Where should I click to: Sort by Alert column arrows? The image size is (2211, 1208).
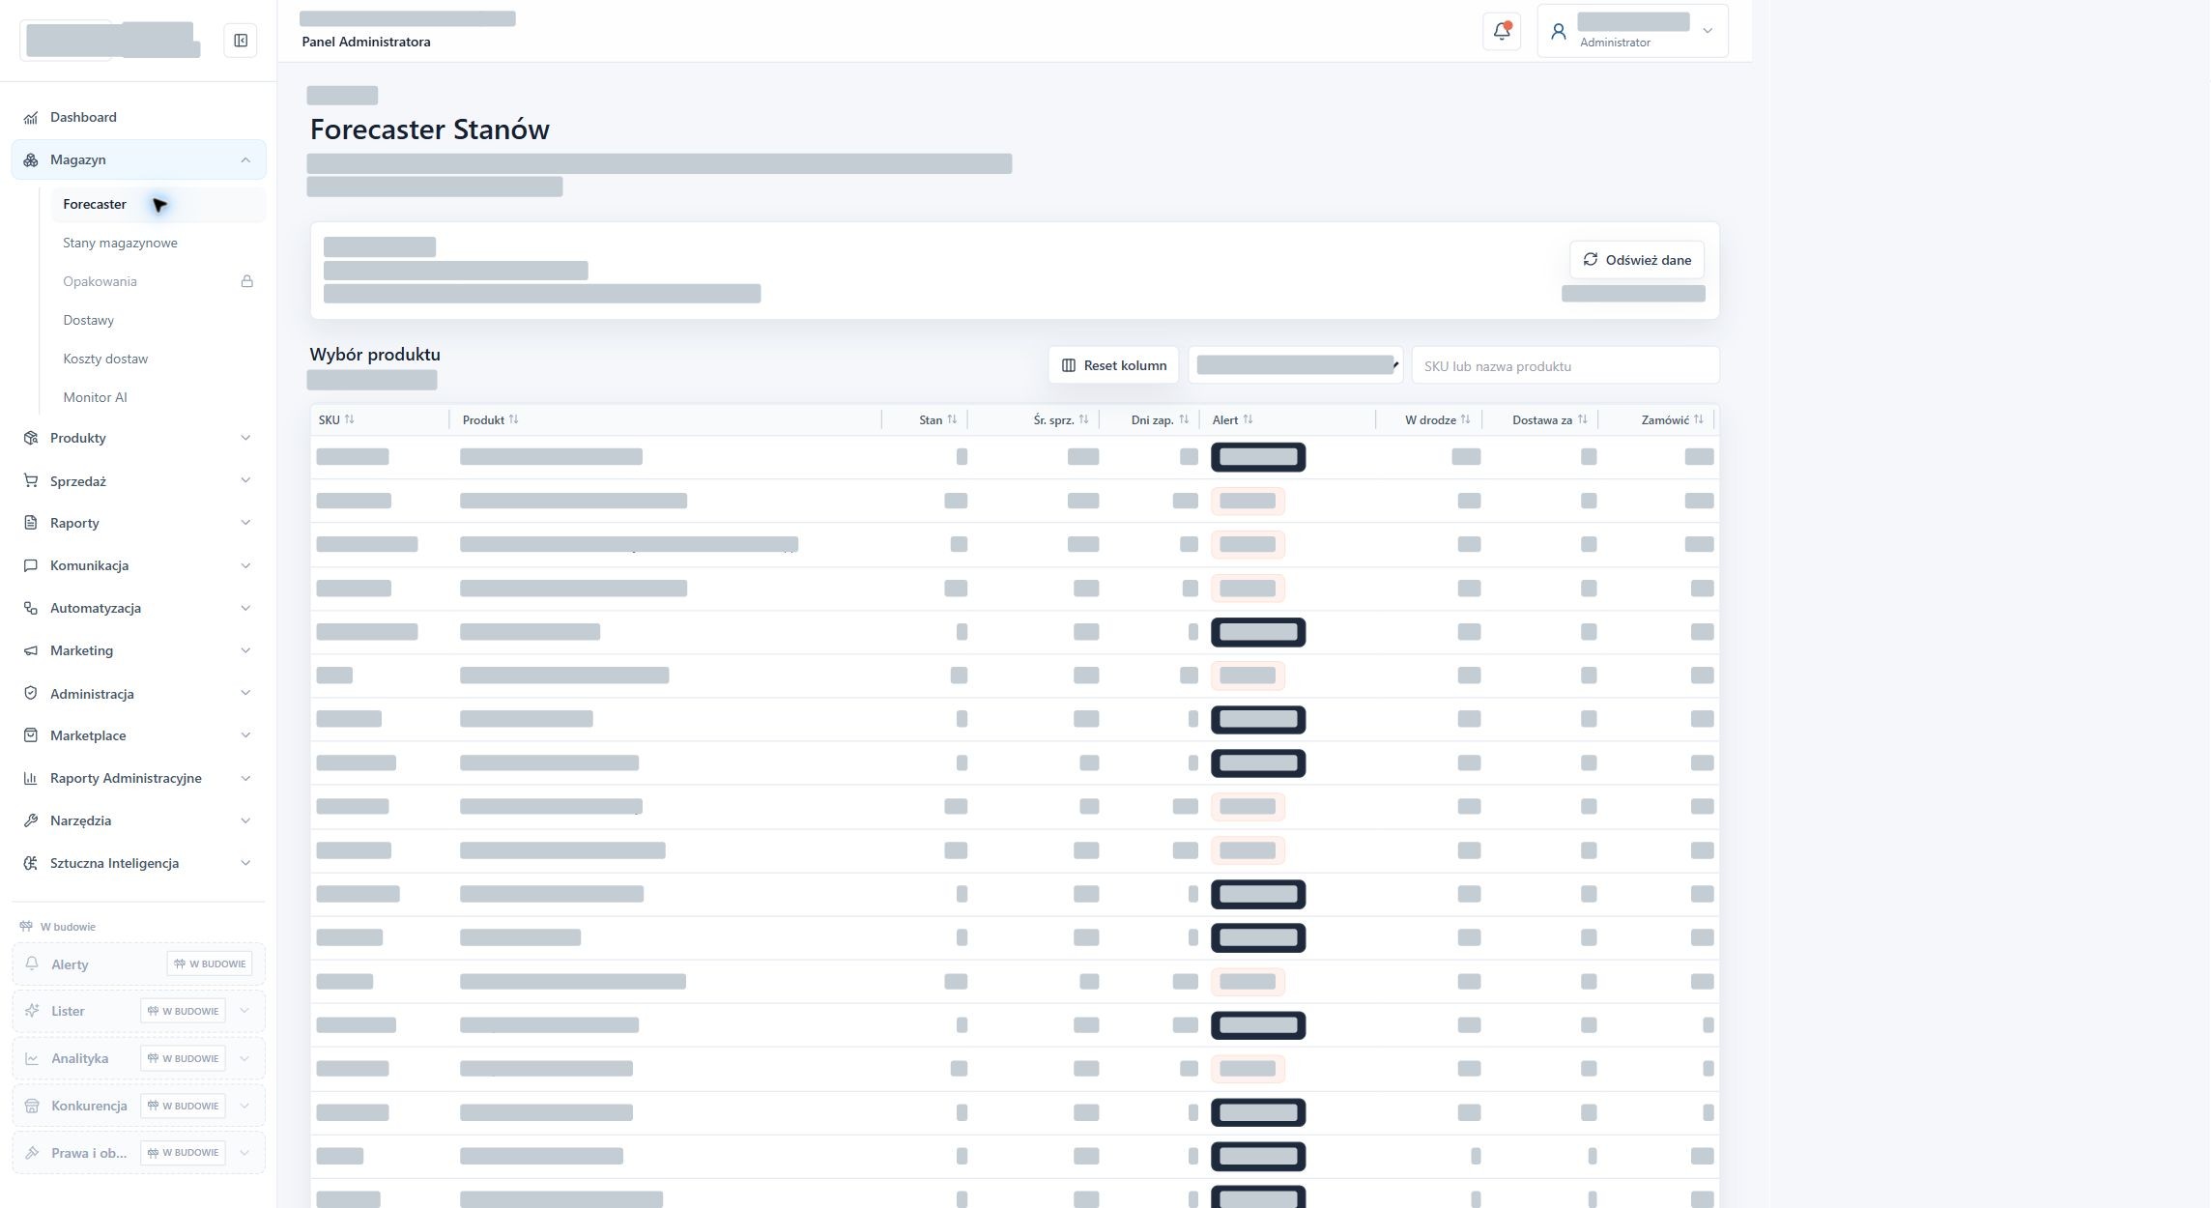[x=1248, y=419]
